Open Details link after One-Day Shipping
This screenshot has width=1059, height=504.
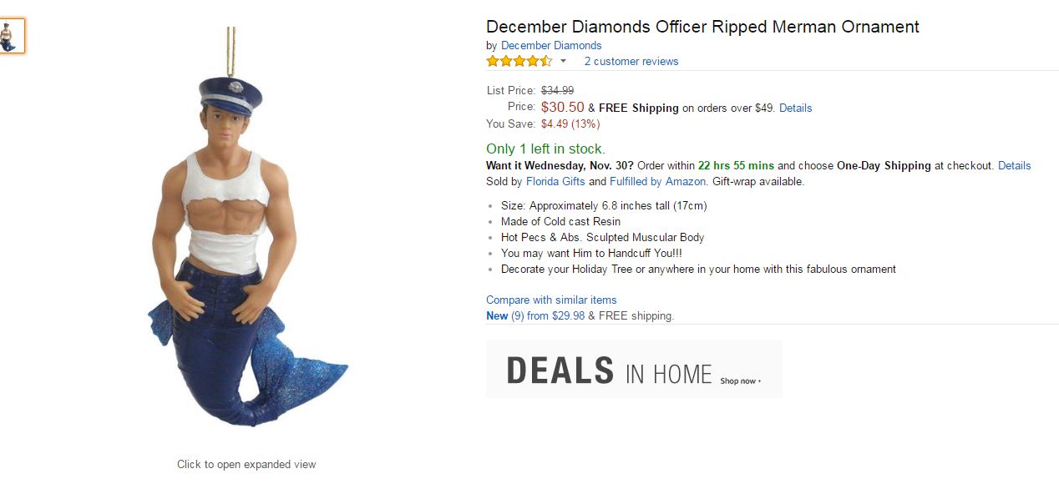(x=1014, y=165)
